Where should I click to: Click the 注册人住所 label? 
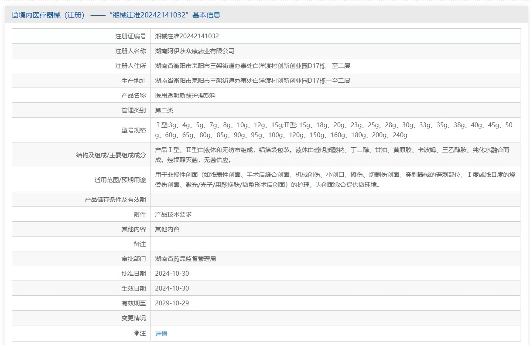point(130,66)
